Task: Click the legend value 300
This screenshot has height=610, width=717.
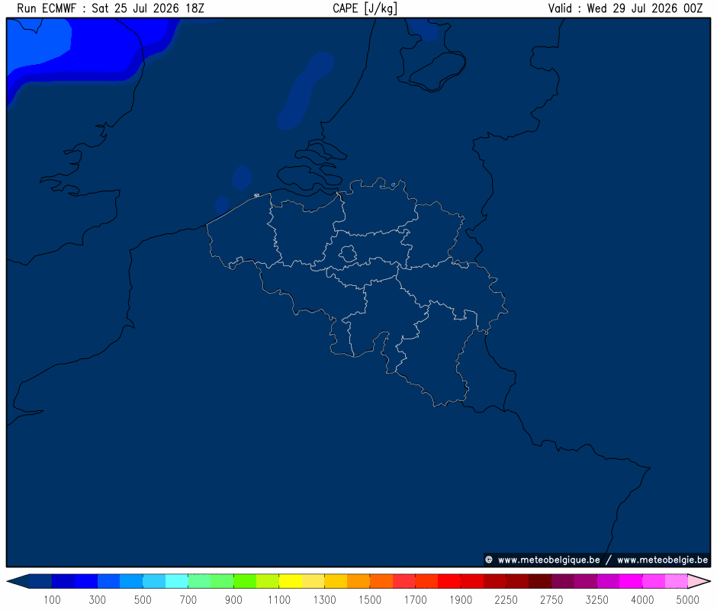Action: [x=98, y=599]
